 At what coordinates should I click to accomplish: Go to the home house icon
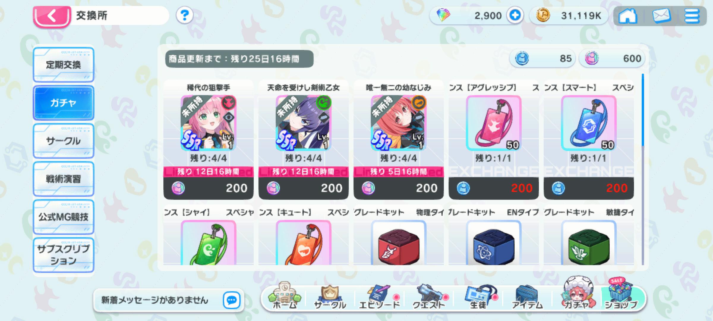coord(628,15)
